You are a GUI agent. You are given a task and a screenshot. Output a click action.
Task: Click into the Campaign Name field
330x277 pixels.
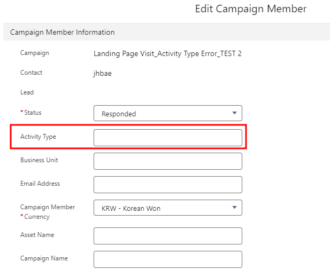point(168,259)
